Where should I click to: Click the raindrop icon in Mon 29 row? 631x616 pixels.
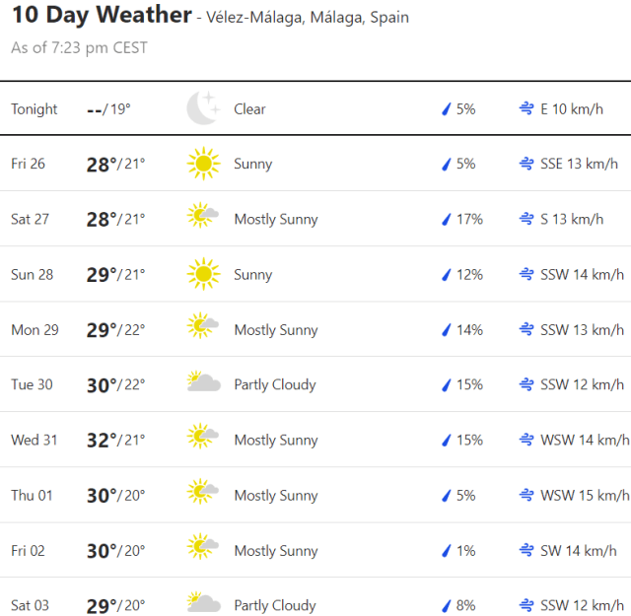[446, 330]
